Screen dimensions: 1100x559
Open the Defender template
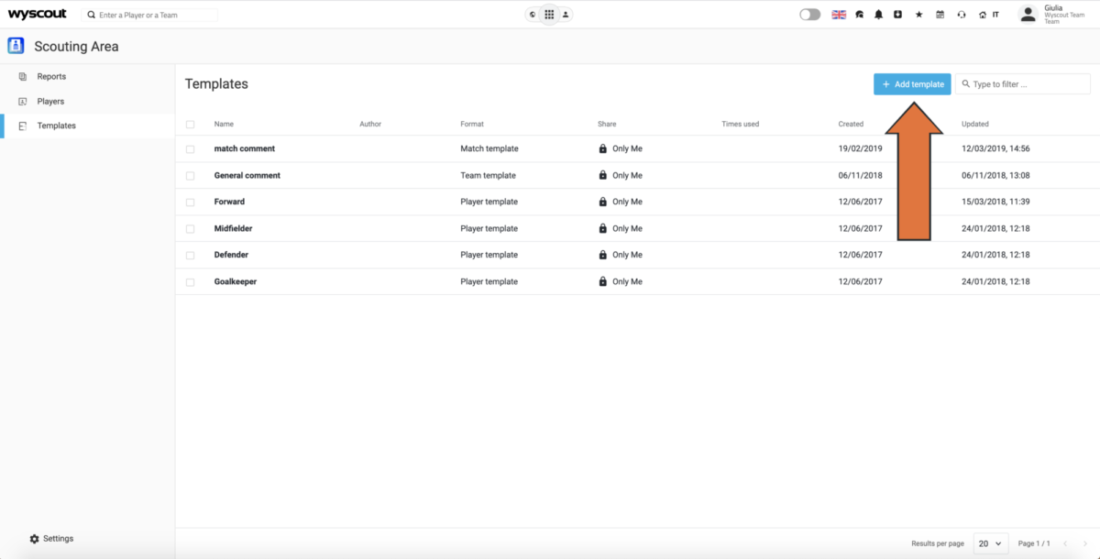[x=231, y=255]
